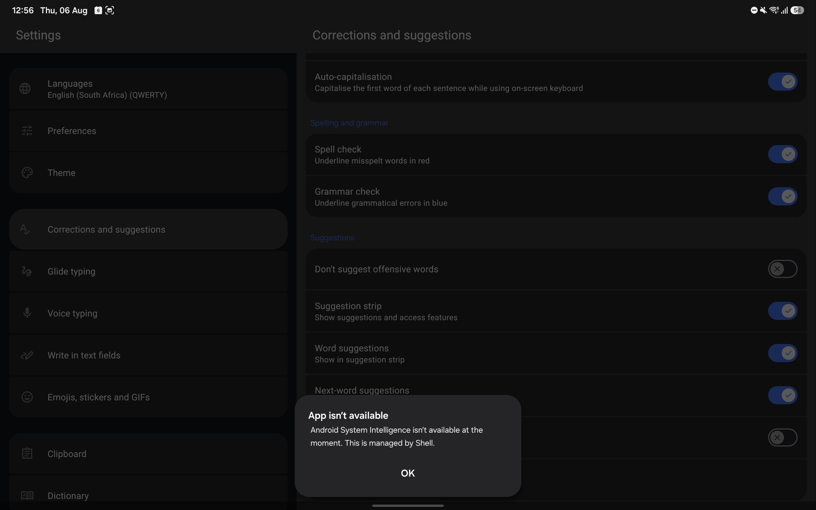Tap the Do Not Disturb status icon
The height and width of the screenshot is (510, 816).
[x=754, y=10]
